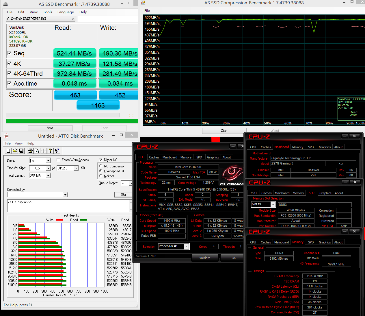The width and height of the screenshot is (365, 316).
Task: Select the I/O Comparison radio button
Action: coord(101,166)
